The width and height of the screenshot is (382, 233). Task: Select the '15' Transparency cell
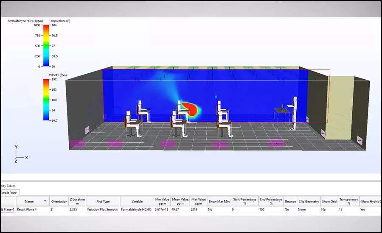coord(348,209)
